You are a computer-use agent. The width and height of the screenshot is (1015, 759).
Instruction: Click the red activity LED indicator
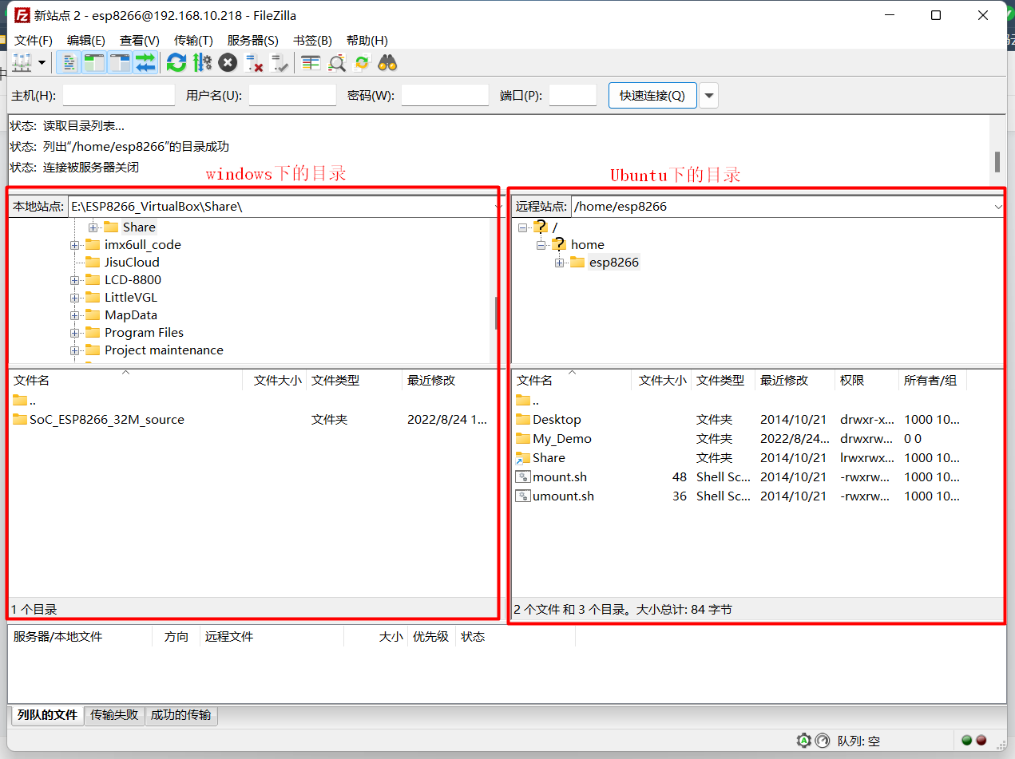pyautogui.click(x=981, y=740)
